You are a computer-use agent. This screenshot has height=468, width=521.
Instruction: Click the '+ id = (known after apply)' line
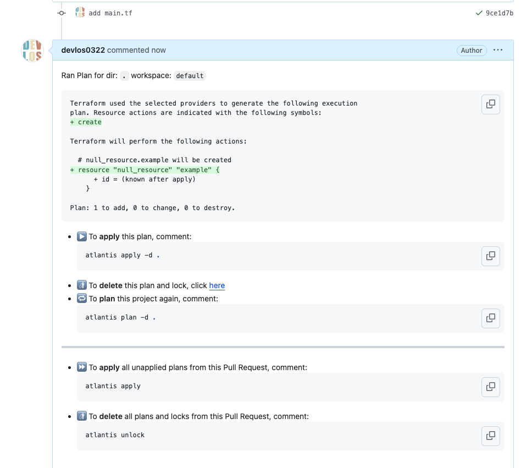145,179
